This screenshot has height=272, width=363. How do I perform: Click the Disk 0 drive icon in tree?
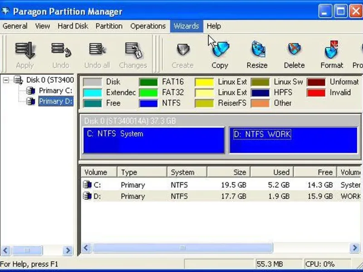tap(18, 80)
